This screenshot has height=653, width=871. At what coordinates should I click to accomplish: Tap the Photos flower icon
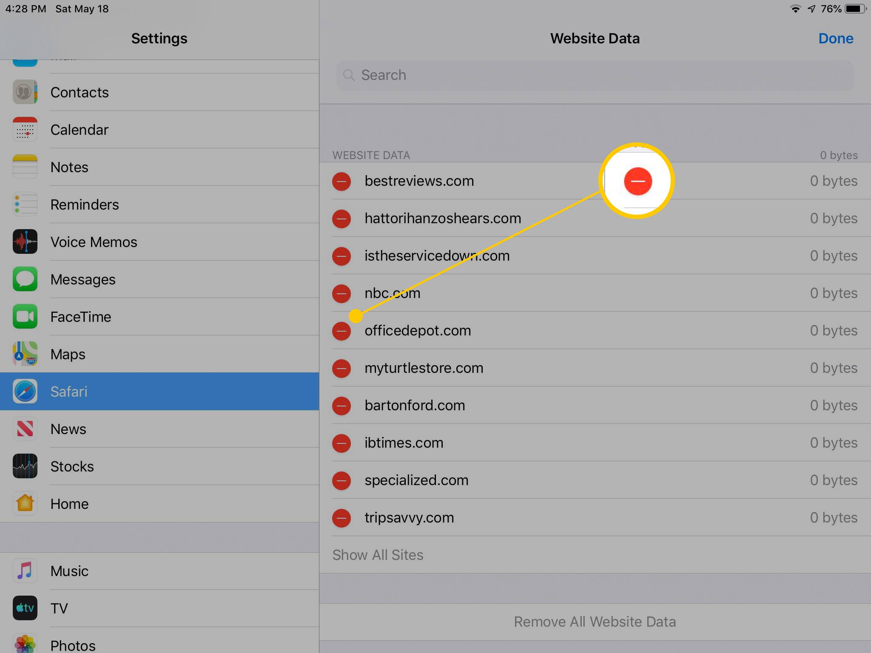(25, 644)
